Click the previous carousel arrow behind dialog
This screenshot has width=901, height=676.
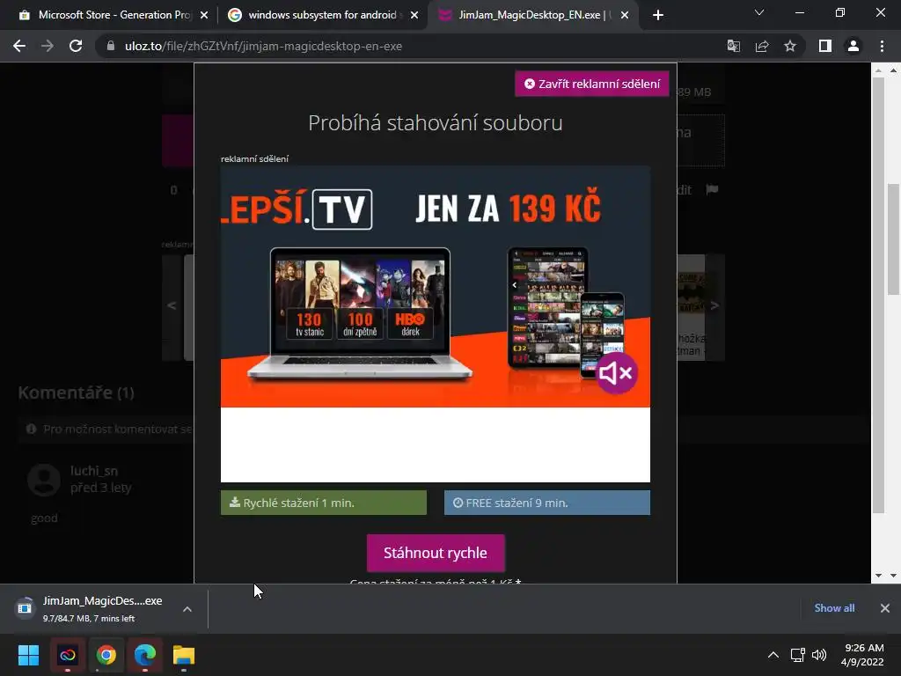coord(172,305)
